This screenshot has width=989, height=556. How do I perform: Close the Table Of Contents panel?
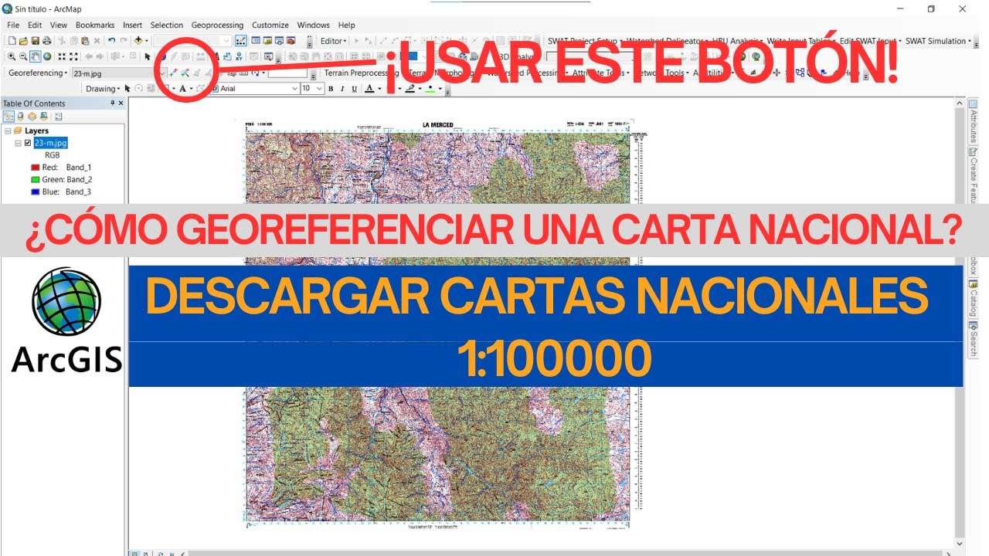pos(121,103)
